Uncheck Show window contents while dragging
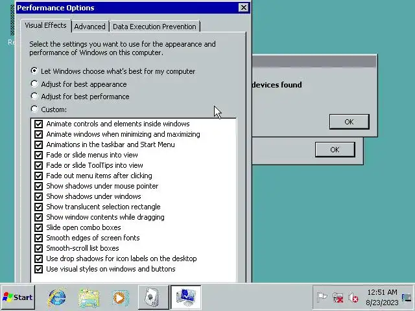 pos(39,217)
